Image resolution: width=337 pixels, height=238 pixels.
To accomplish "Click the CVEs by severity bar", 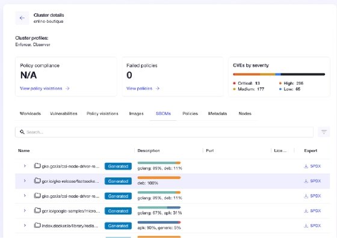I will 279,75.
